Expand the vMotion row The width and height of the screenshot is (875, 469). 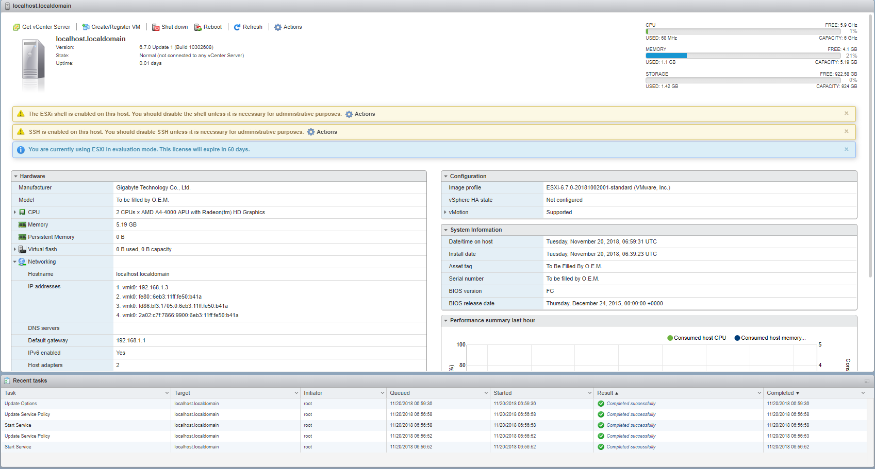click(x=445, y=212)
